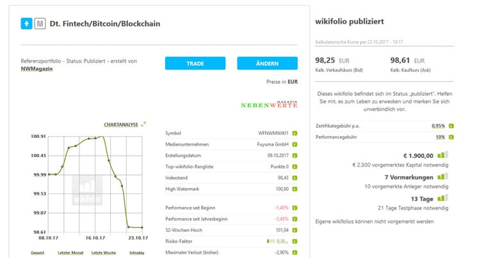Click the performance line chart
This screenshot has height=258, width=479.
click(95, 184)
